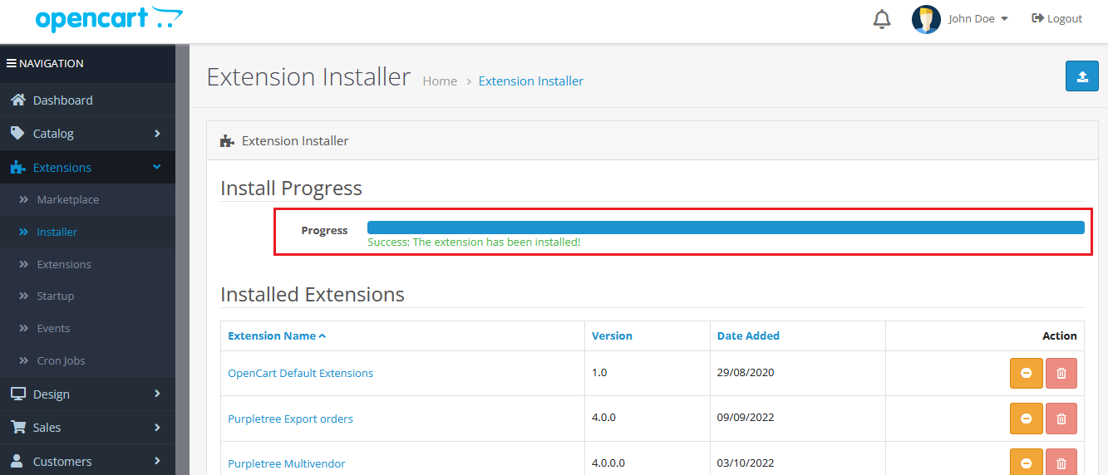Click John Doe's avatar picture
This screenshot has width=1108, height=475.
pyautogui.click(x=926, y=19)
